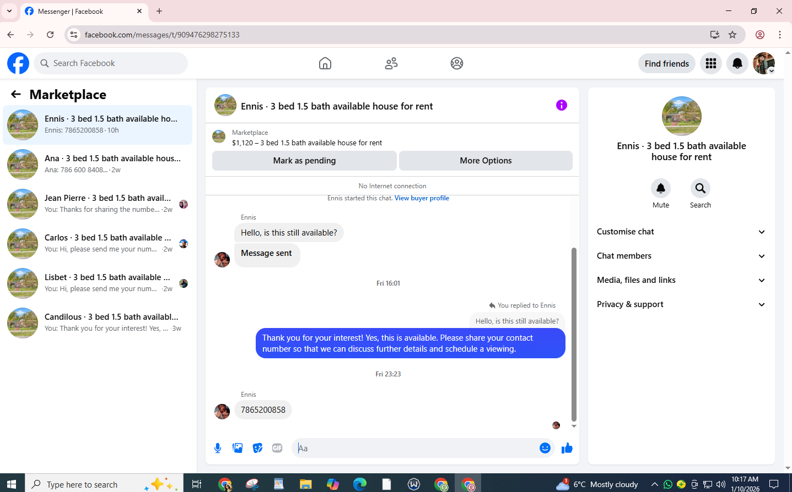792x492 pixels.
Task: Click the Windows taskbar search box
Action: [x=104, y=484]
